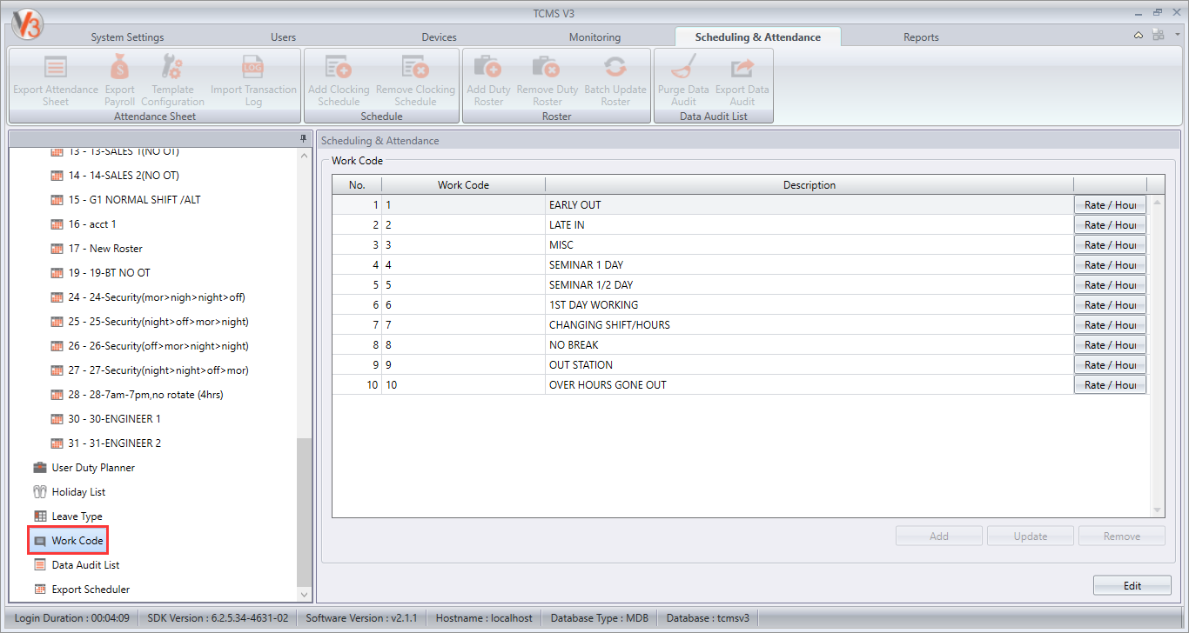Click the Export Attendance Sheet ribbon icon
Image resolution: width=1189 pixels, height=633 pixels.
point(56,68)
